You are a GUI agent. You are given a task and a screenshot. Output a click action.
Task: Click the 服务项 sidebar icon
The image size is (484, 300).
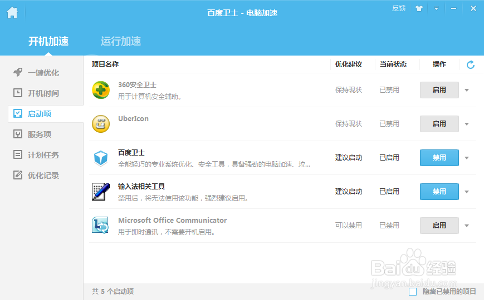click(18, 134)
